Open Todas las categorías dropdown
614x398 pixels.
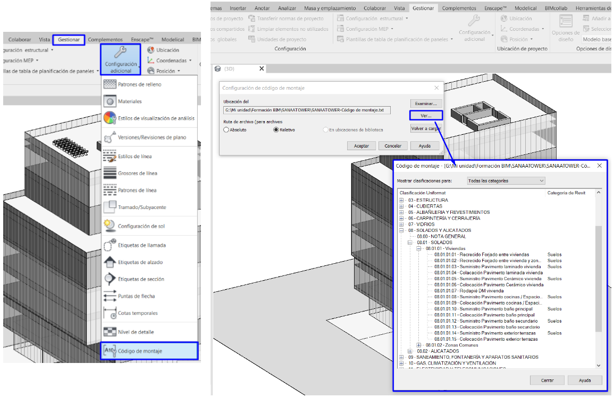pos(506,180)
